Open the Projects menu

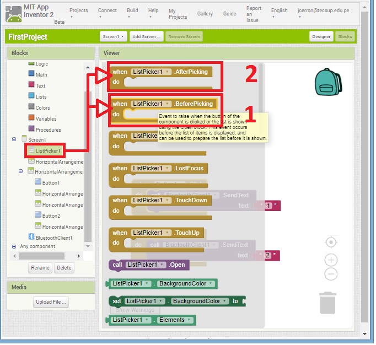click(x=78, y=13)
